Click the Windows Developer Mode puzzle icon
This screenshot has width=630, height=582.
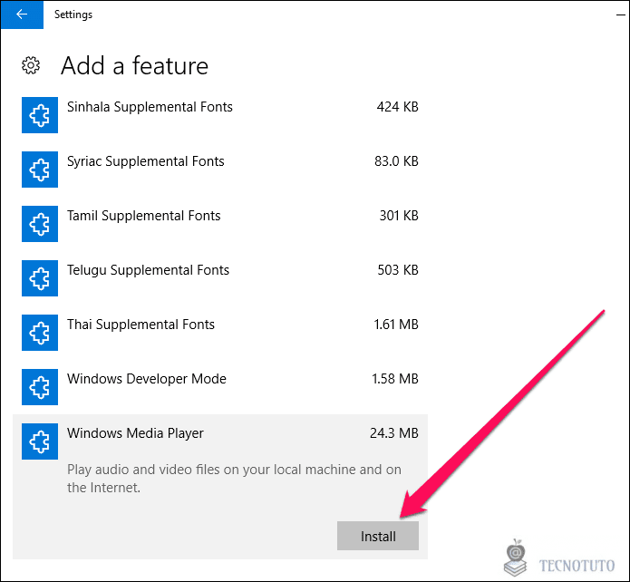click(x=40, y=387)
